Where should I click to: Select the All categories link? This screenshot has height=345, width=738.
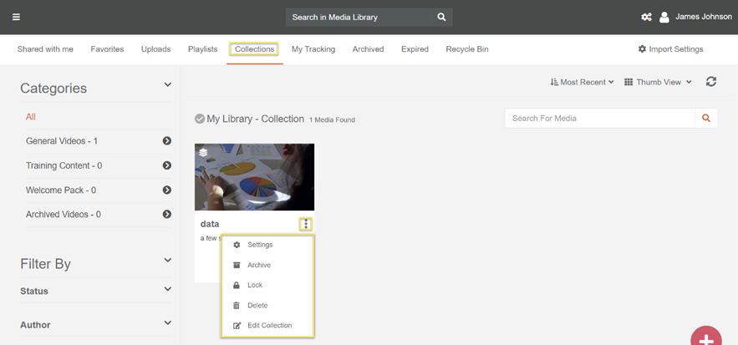[x=31, y=117]
